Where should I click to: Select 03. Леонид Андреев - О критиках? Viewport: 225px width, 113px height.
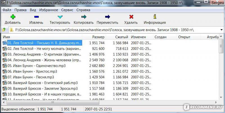pos(44,54)
